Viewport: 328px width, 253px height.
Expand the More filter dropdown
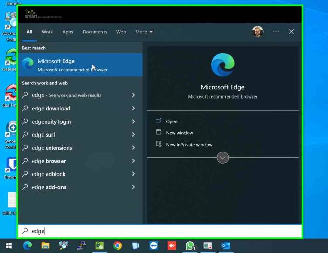(144, 32)
